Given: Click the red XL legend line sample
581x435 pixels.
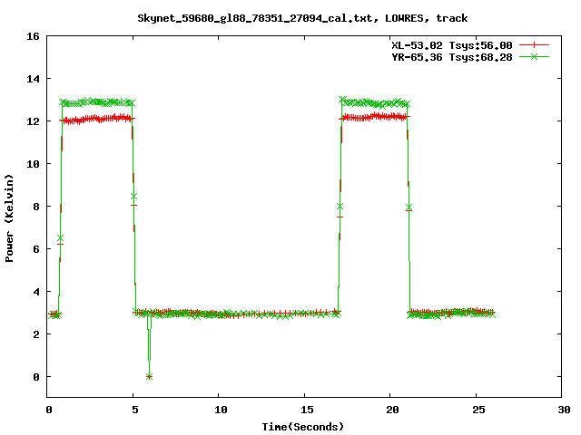Looking at the screenshot, I should click(x=534, y=45).
